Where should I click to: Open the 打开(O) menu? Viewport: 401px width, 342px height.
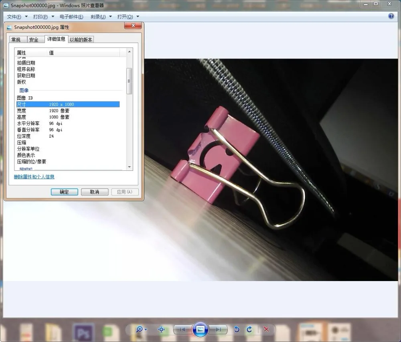pyautogui.click(x=125, y=16)
